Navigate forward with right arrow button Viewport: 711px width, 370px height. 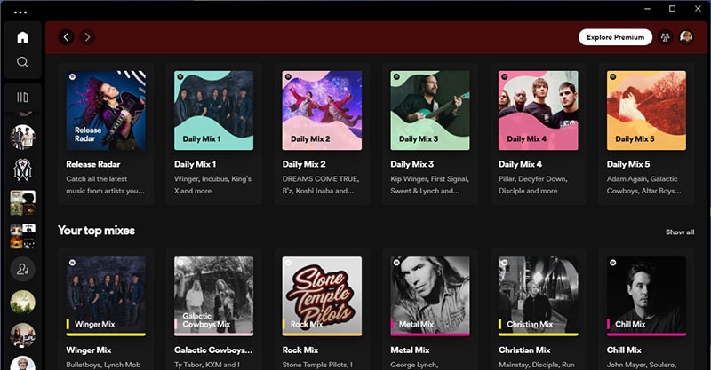[x=87, y=37]
